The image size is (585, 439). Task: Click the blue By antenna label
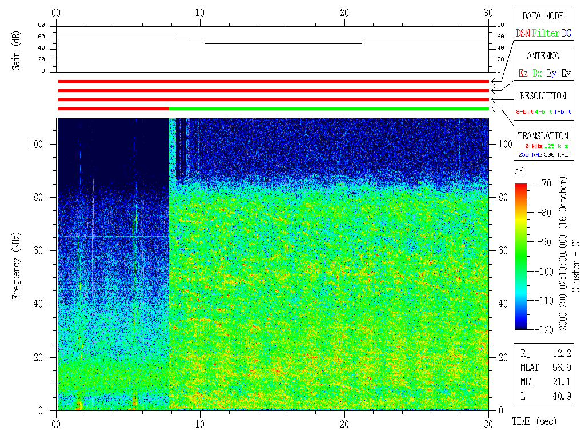(x=551, y=74)
